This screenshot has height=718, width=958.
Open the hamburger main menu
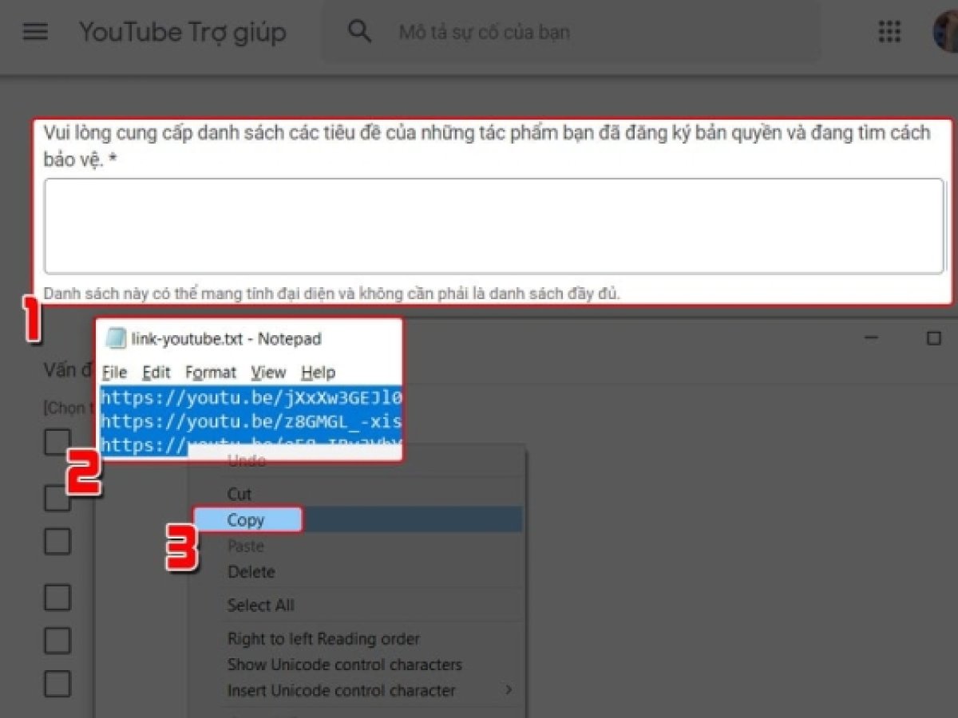[36, 32]
